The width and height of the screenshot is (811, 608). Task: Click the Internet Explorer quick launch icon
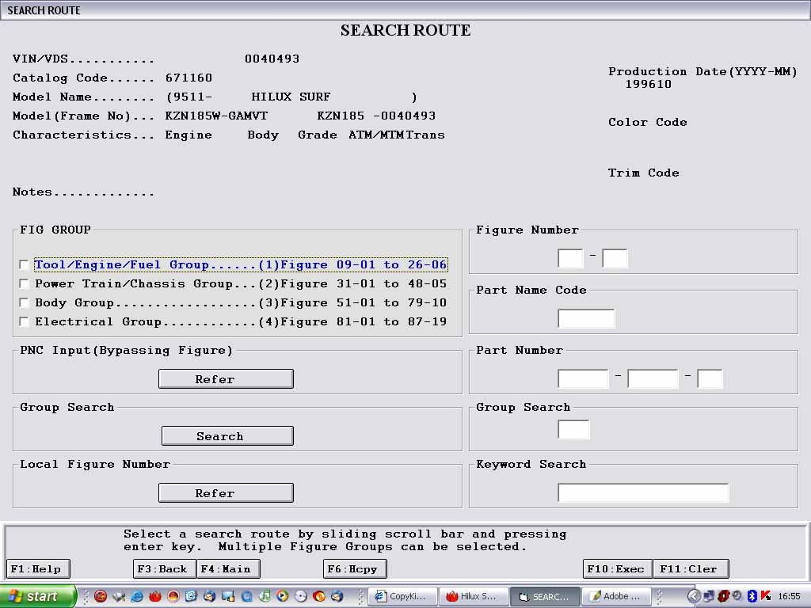tap(137, 596)
